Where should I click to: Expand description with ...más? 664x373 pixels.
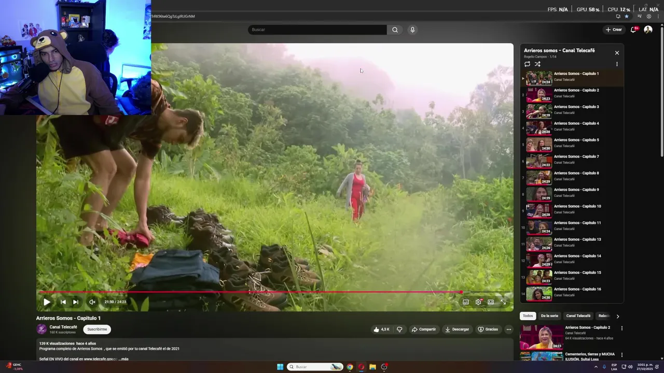tap(123, 358)
